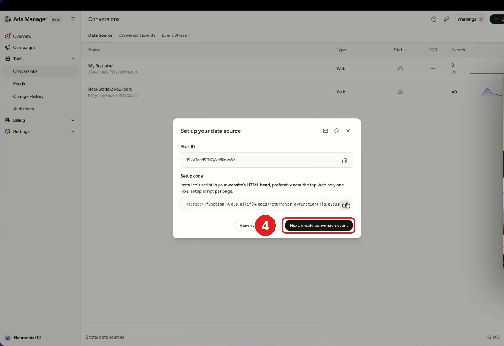Click the Pixel ID field
Image resolution: width=504 pixels, height=346 pixels.
pos(266,160)
